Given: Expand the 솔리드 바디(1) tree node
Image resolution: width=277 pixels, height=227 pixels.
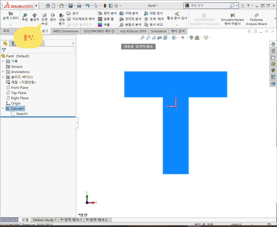Looking at the screenshot, I should [3, 77].
